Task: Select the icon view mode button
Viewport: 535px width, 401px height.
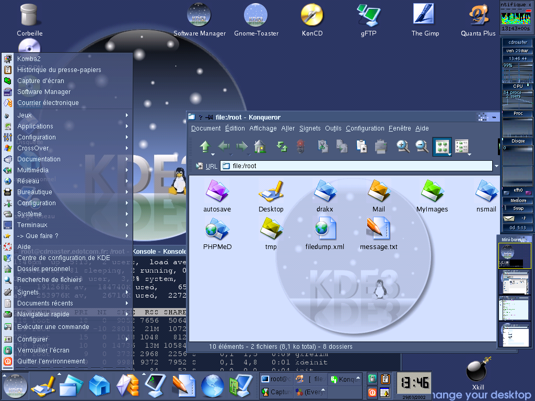Action: point(442,147)
